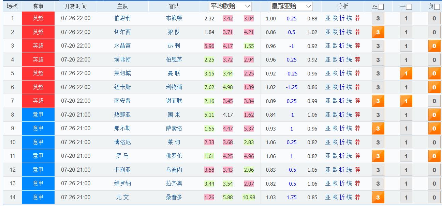
Task: Click odds value 4.96 in 罗马 row
Action: [249, 156]
